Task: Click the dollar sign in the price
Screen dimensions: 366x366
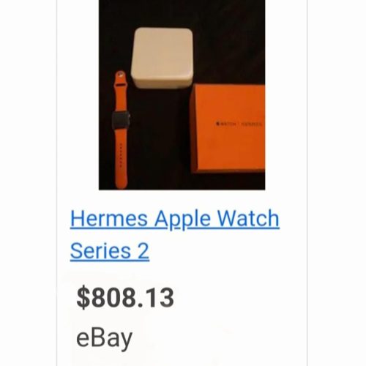Action: 83,298
